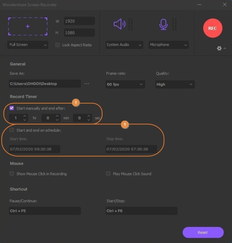Expand the High quality dropdown
This screenshot has height=243, width=232.
click(175, 84)
